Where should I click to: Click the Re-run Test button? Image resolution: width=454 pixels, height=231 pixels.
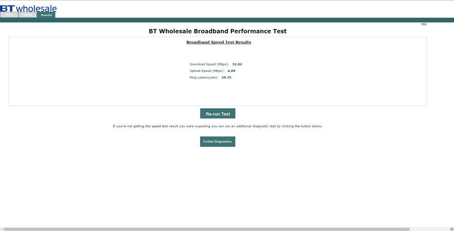(218, 114)
